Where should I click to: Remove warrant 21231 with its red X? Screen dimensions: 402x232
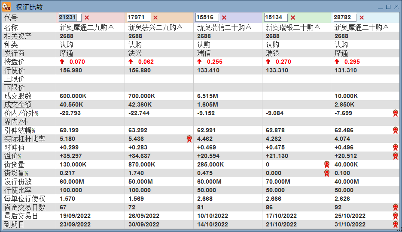87,18
